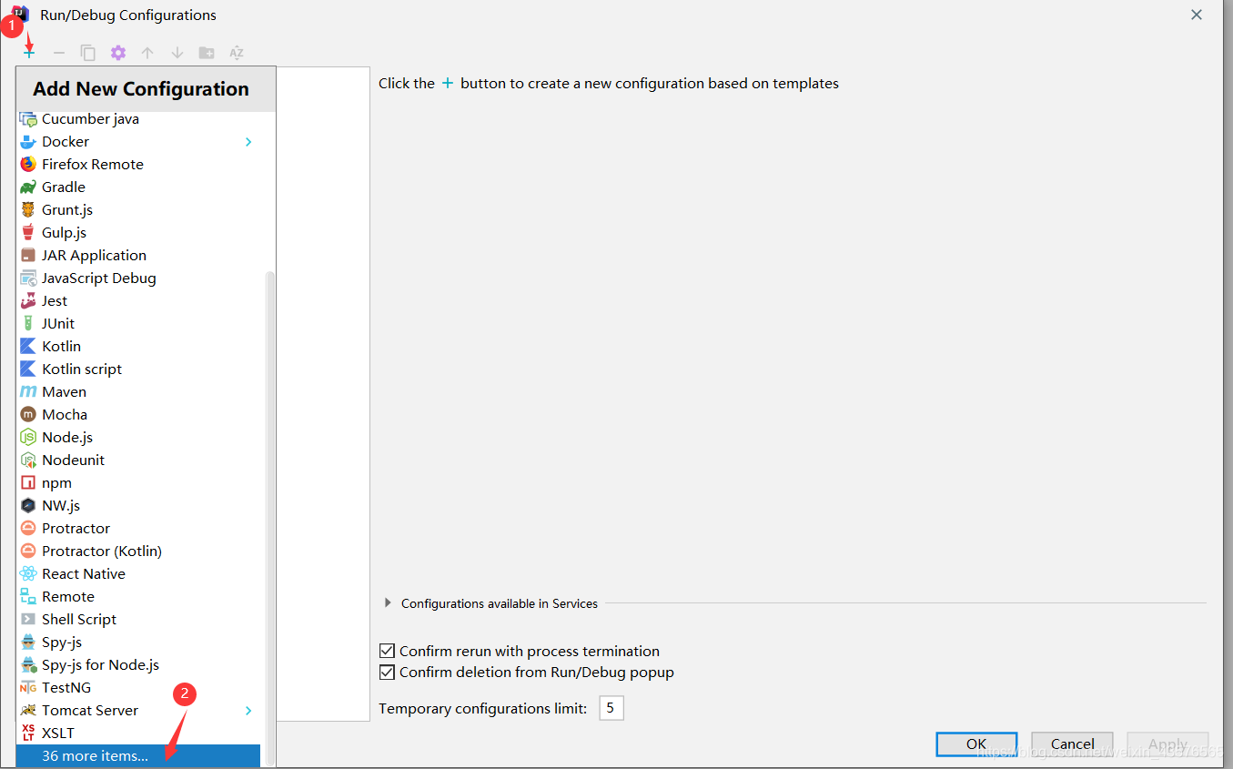Choose Kotlin script configuration

[138, 369]
